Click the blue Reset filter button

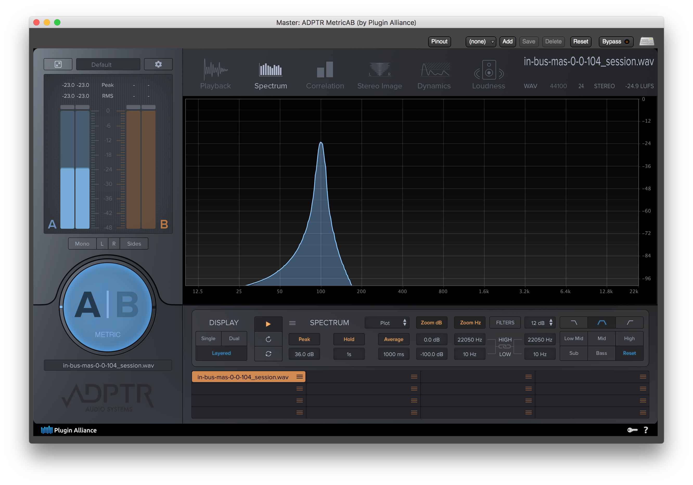click(x=629, y=353)
